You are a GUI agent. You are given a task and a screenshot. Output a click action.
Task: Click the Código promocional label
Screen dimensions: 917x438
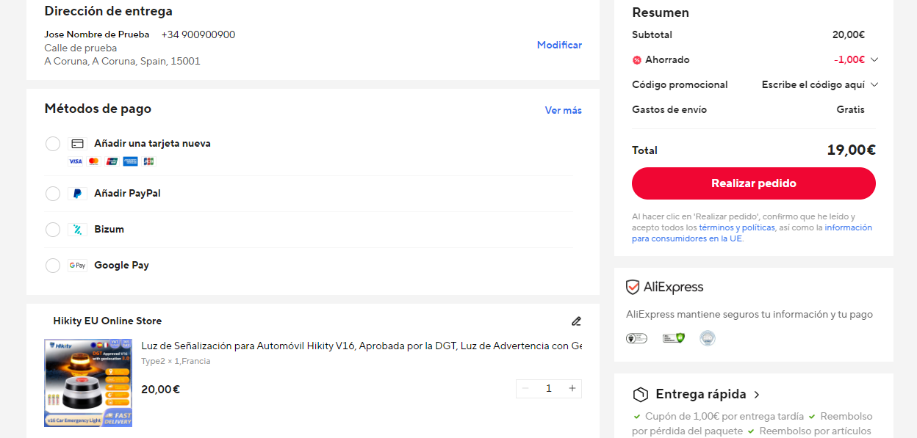point(680,85)
